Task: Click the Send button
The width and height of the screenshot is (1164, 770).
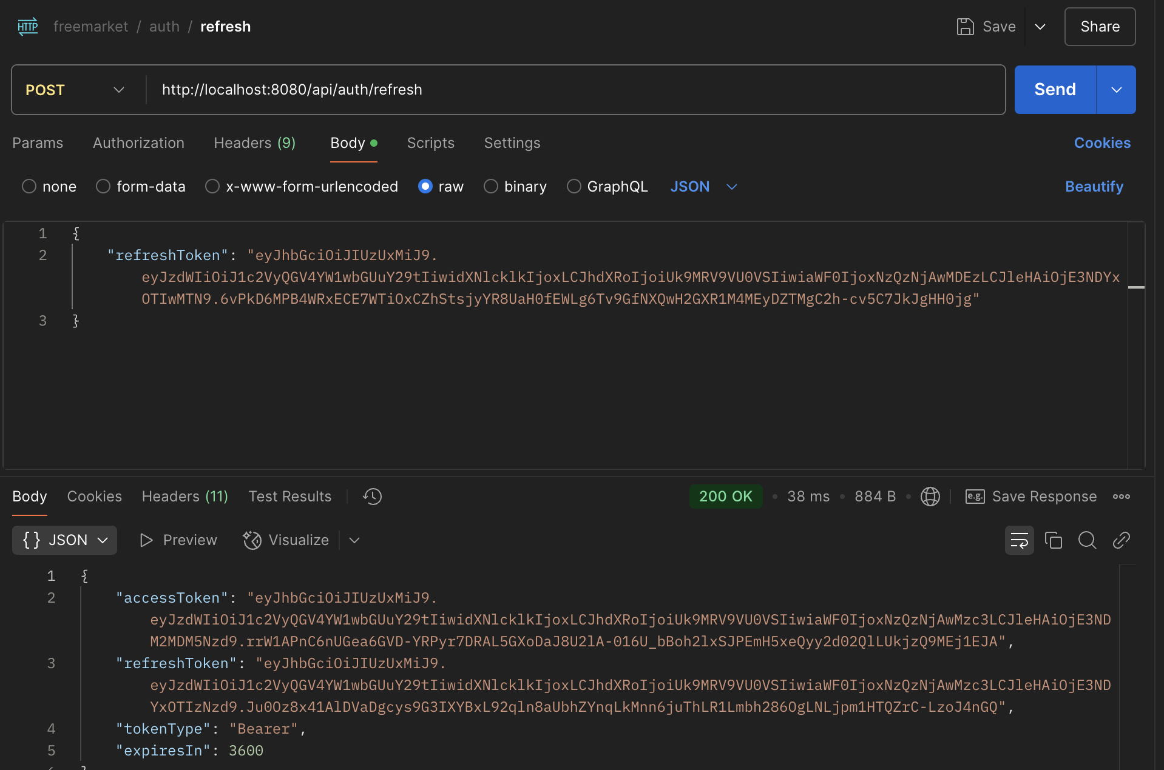Action: coord(1055,90)
